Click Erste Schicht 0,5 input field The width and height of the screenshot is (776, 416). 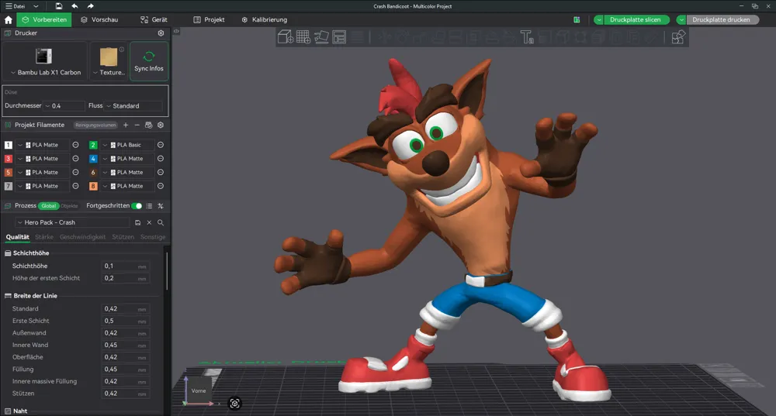point(125,321)
